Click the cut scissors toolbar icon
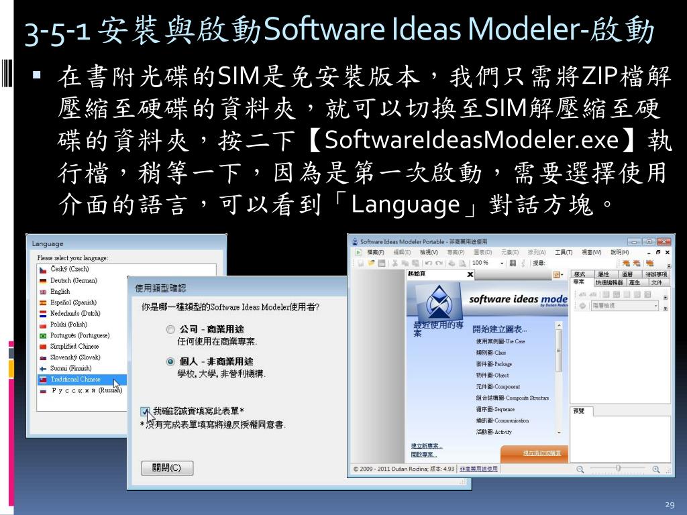This screenshot has height=515, width=687. (394, 263)
